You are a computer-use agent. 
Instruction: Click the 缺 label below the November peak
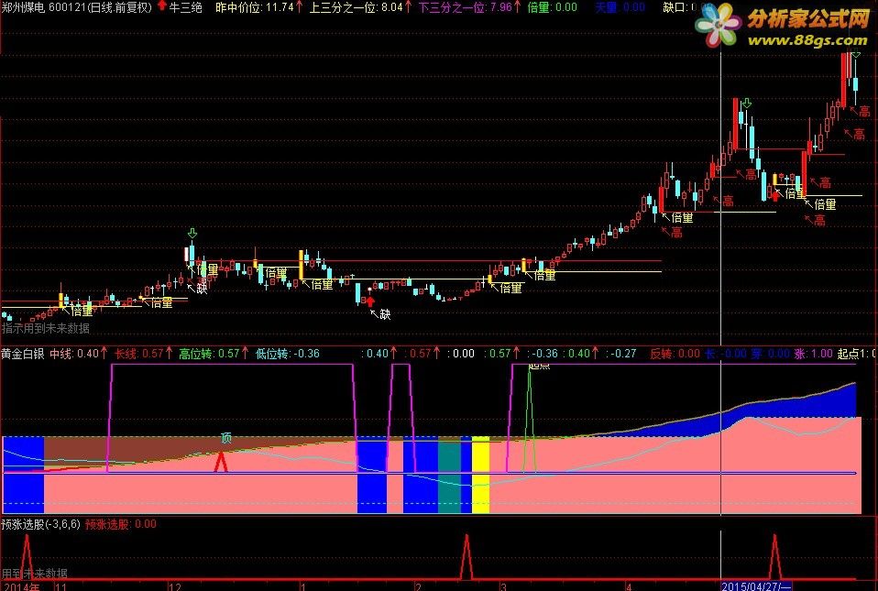point(203,289)
